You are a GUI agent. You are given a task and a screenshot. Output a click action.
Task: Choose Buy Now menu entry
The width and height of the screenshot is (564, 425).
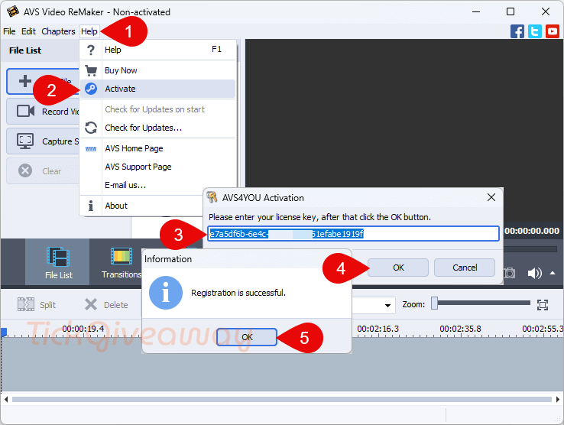[158, 70]
